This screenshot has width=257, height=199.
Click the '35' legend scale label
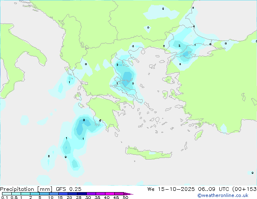(97, 197)
